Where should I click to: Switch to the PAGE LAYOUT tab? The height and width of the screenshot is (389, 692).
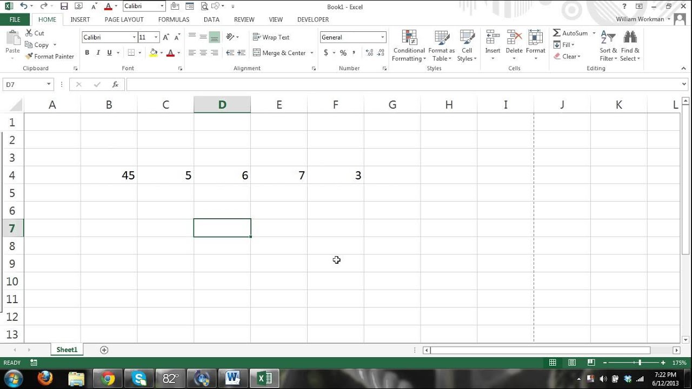(124, 19)
